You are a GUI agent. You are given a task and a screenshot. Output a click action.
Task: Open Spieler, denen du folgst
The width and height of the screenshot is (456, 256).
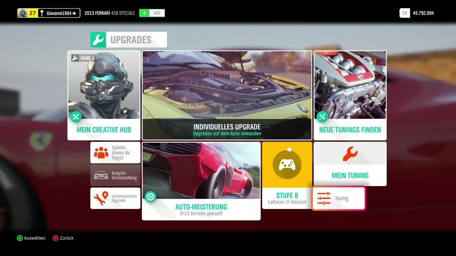coord(115,153)
